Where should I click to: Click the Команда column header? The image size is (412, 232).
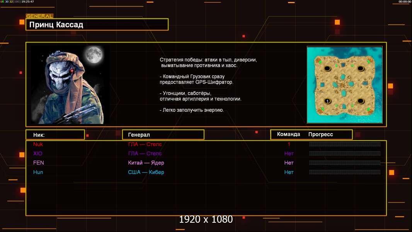coord(288,134)
